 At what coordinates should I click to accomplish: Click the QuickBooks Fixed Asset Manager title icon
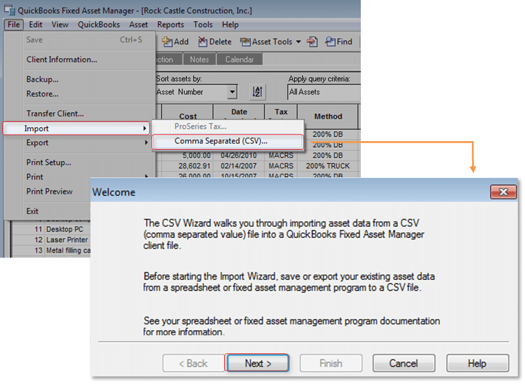click(x=10, y=10)
